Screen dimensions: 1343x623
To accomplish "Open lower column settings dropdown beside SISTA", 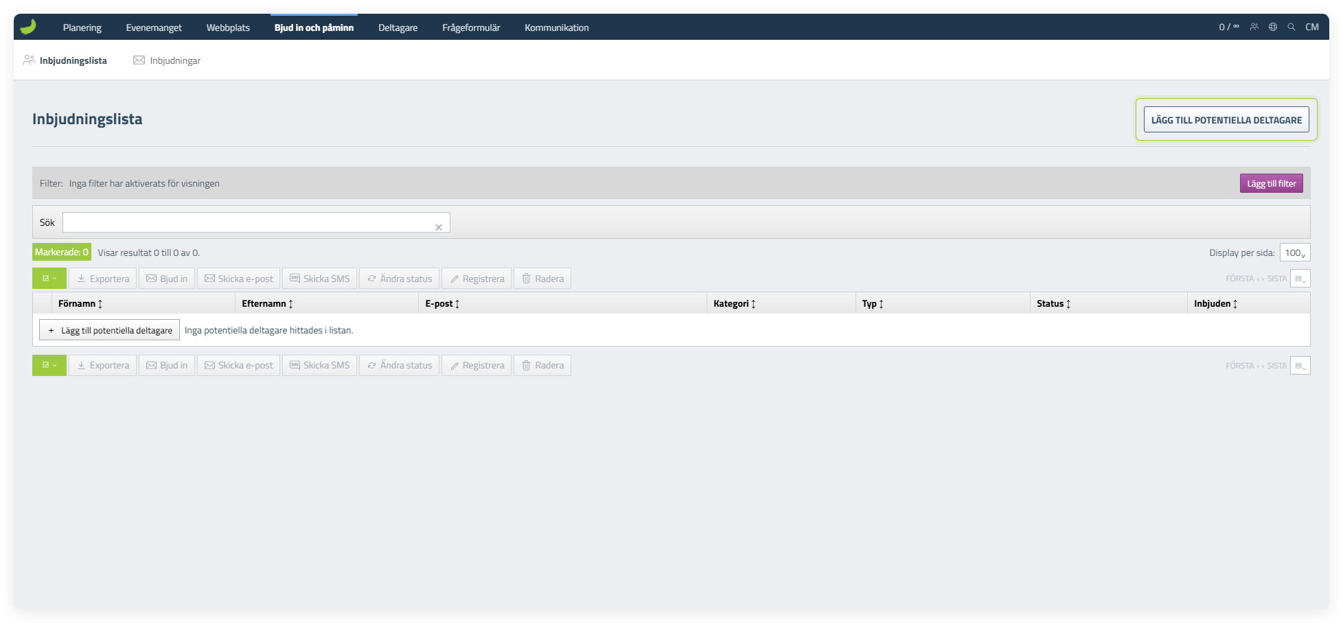I will pos(1300,366).
